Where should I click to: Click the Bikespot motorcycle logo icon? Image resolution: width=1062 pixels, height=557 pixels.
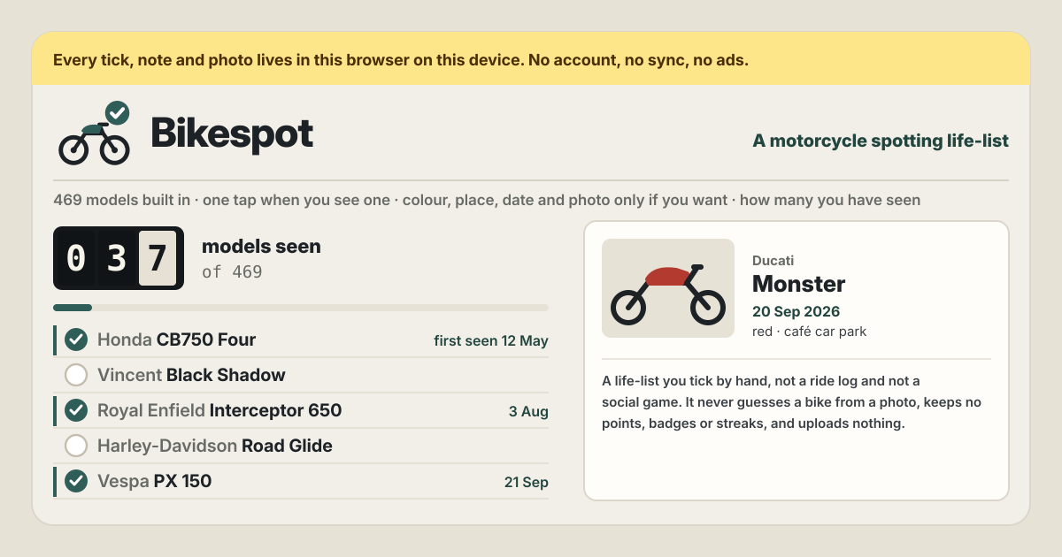tap(94, 134)
